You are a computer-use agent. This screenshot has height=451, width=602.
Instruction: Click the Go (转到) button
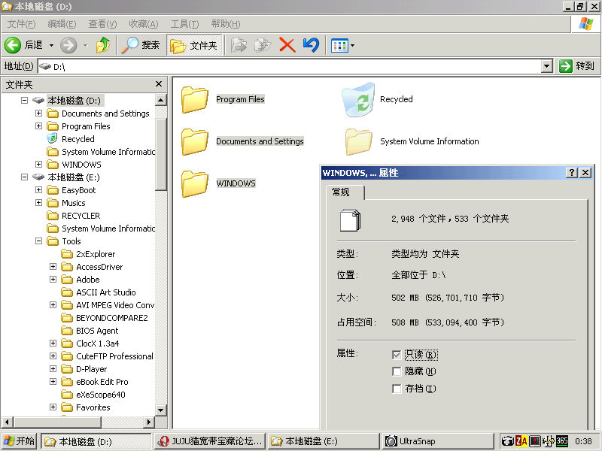coord(577,66)
